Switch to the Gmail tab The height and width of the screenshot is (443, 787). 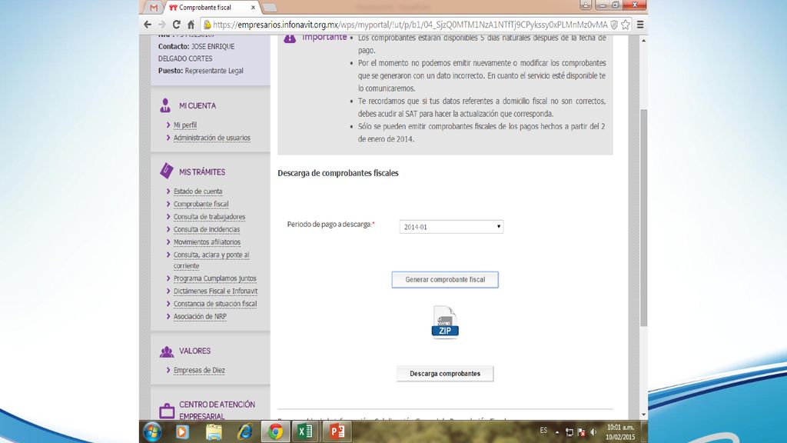(x=154, y=8)
